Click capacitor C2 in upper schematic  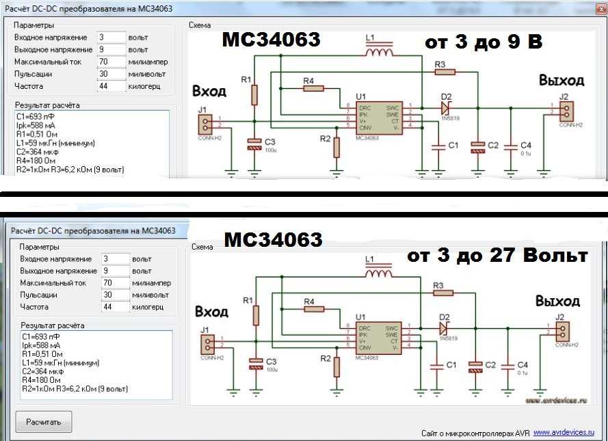click(477, 148)
